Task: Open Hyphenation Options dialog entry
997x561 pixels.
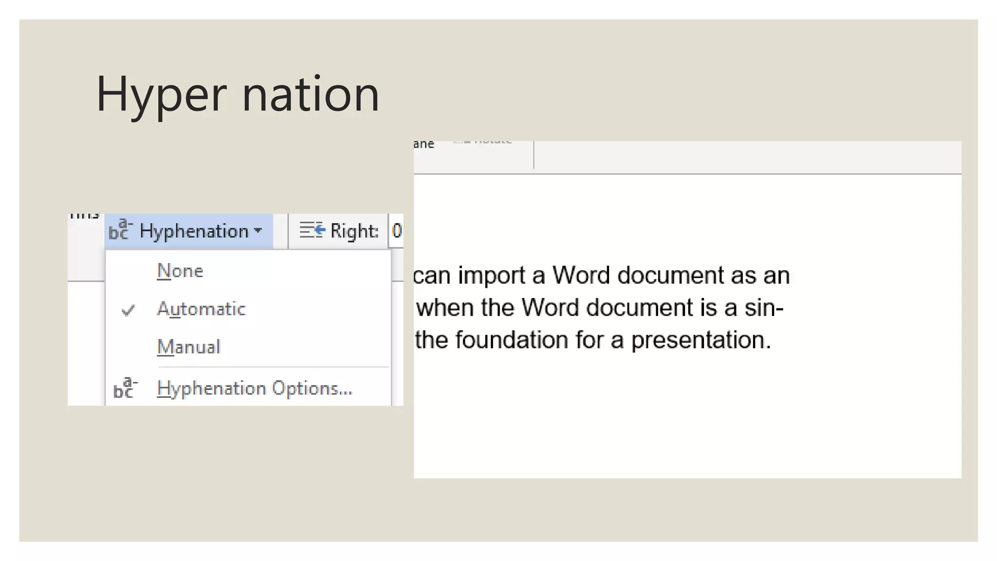Action: click(x=254, y=388)
